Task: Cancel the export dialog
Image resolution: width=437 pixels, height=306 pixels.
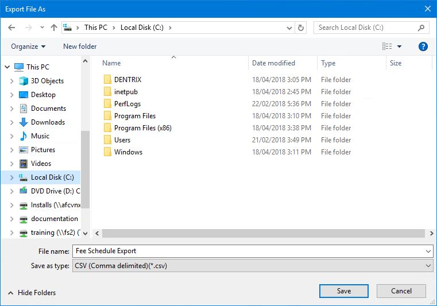Action: point(401,291)
